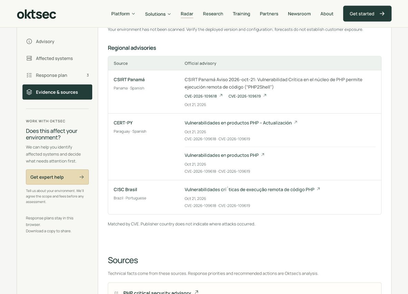This screenshot has height=294, width=408.
Task: Click the Matched by CVE footnote text
Action: tap(181, 224)
